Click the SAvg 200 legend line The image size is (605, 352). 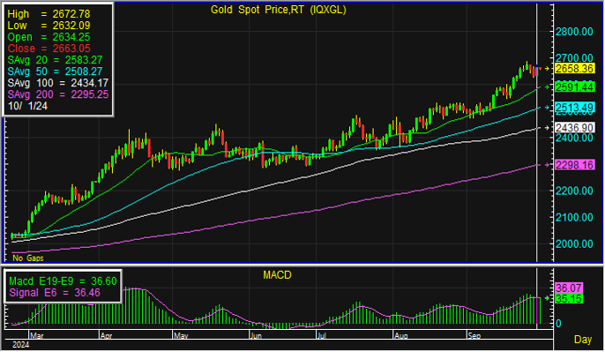[x=58, y=94]
